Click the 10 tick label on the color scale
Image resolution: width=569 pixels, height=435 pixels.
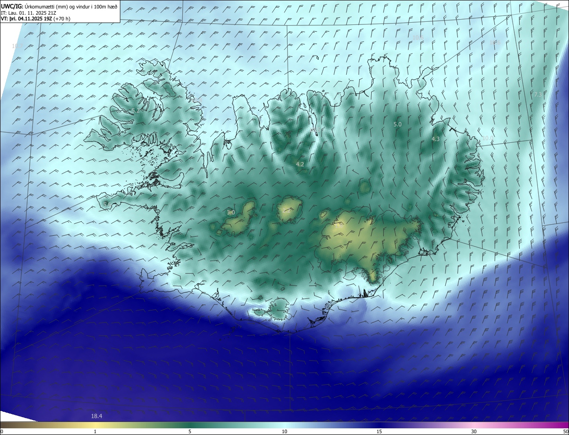tap(284, 431)
